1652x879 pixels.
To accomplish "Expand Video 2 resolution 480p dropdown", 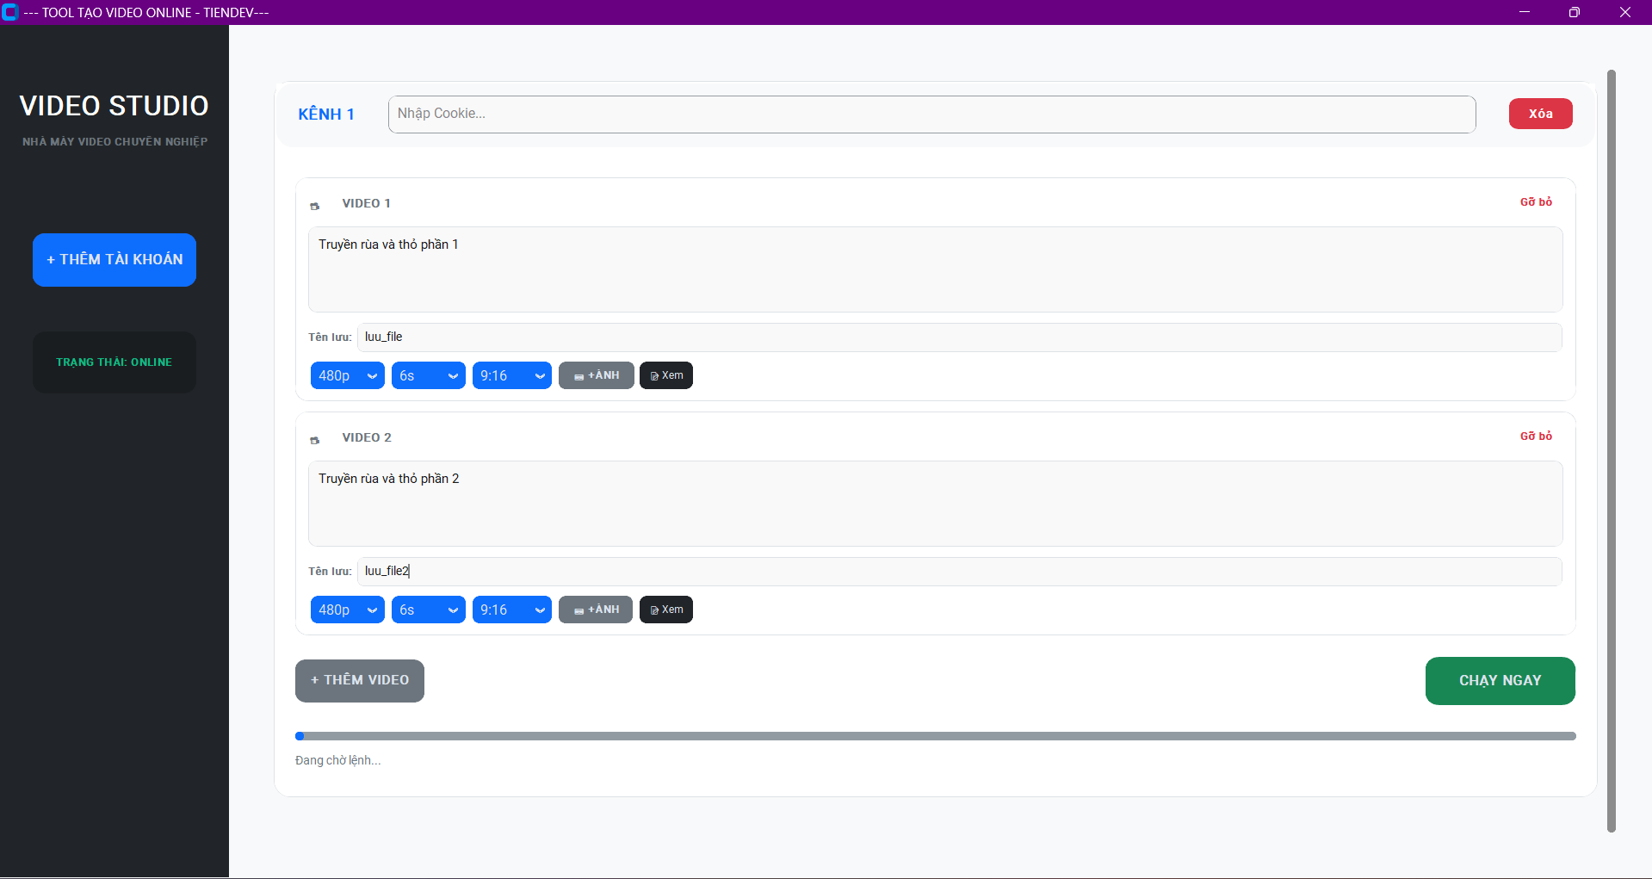I will pos(347,610).
